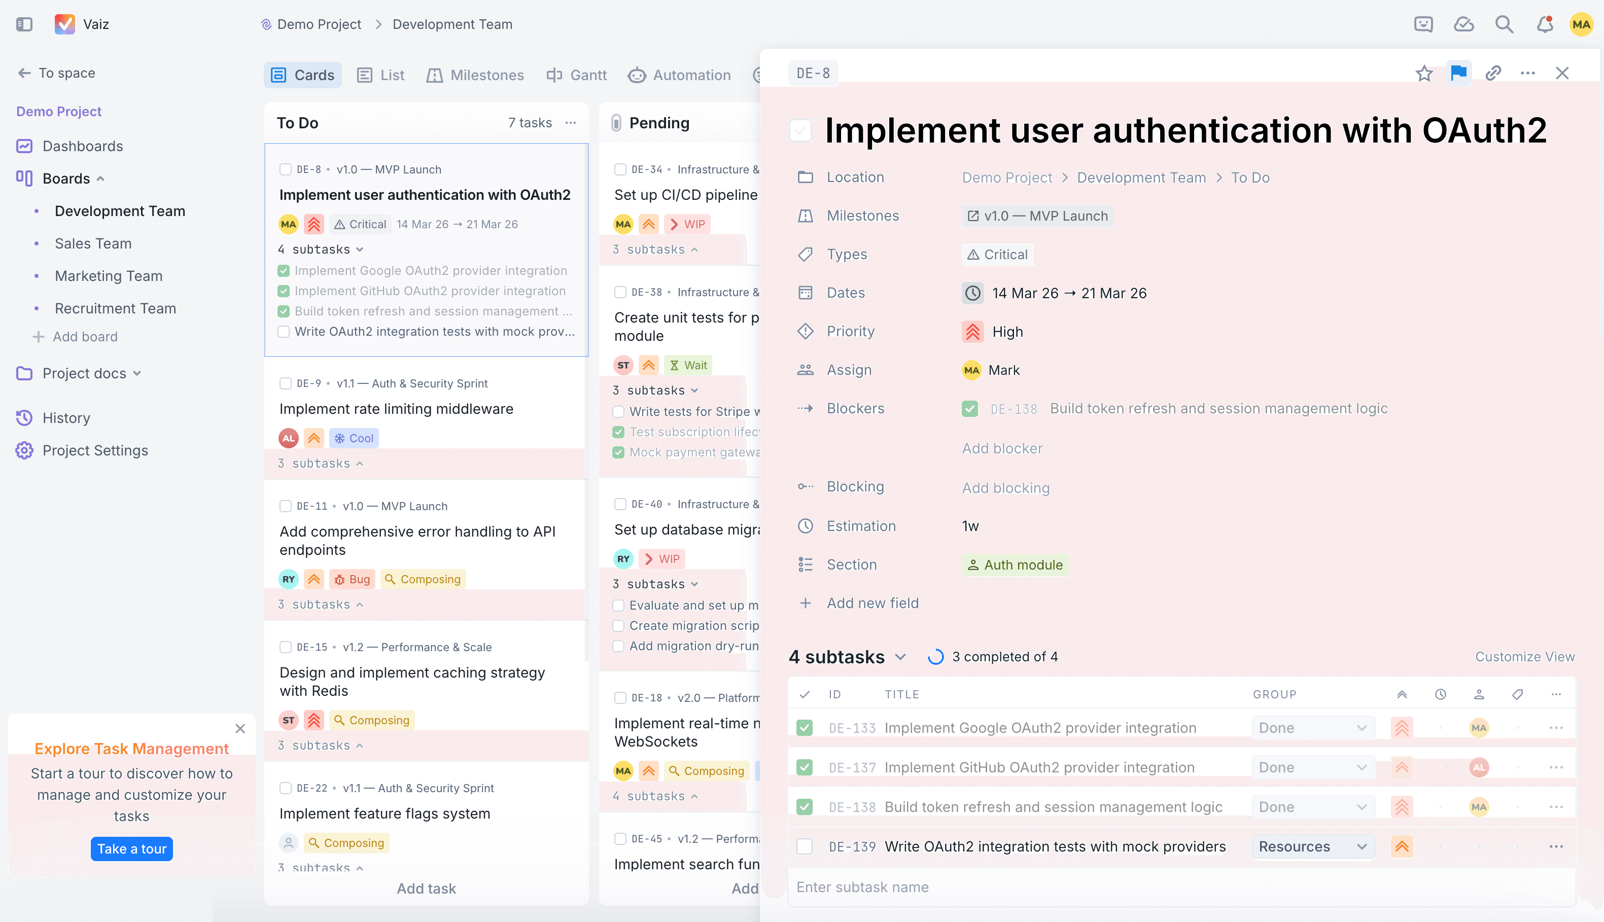Screen dimensions: 1604x922
Task: Copy link to the DE-8 task
Action: pyautogui.click(x=1493, y=73)
